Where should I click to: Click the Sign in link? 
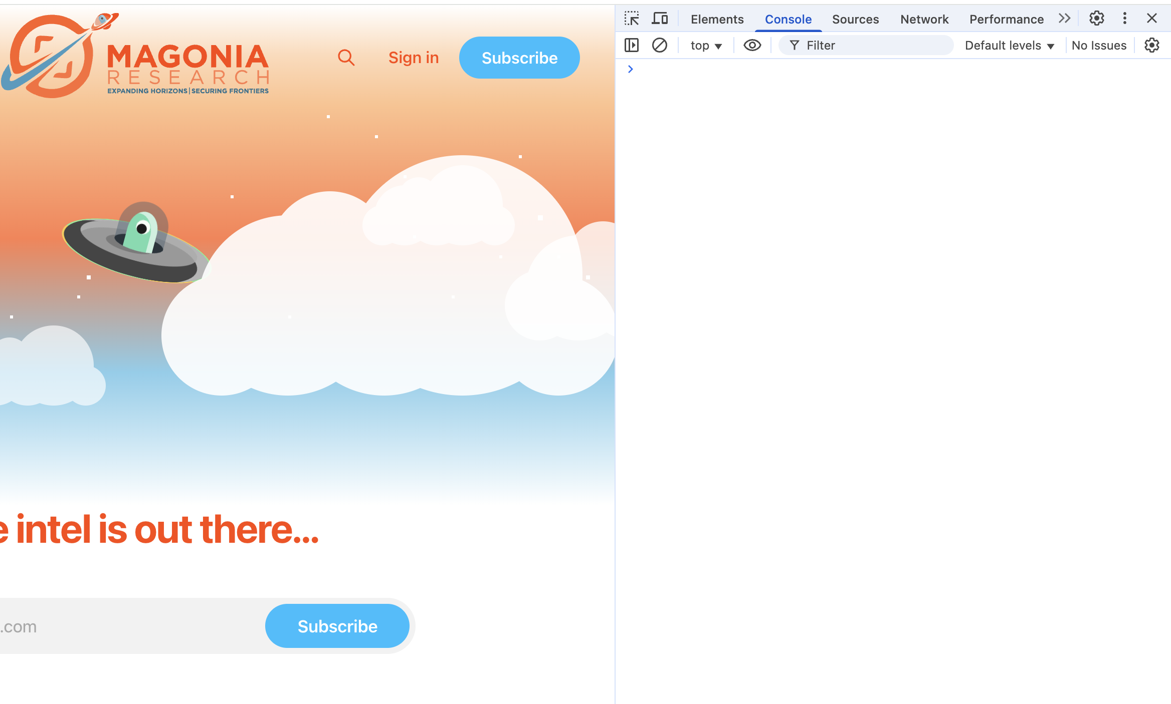point(413,57)
